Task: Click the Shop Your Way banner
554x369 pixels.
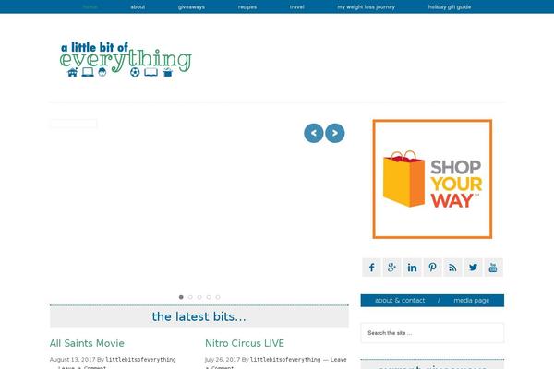Action: point(432,179)
